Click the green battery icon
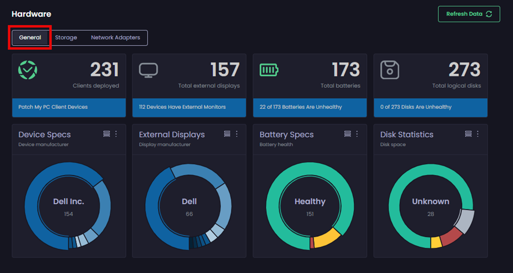The width and height of the screenshot is (513, 273). pyautogui.click(x=269, y=70)
